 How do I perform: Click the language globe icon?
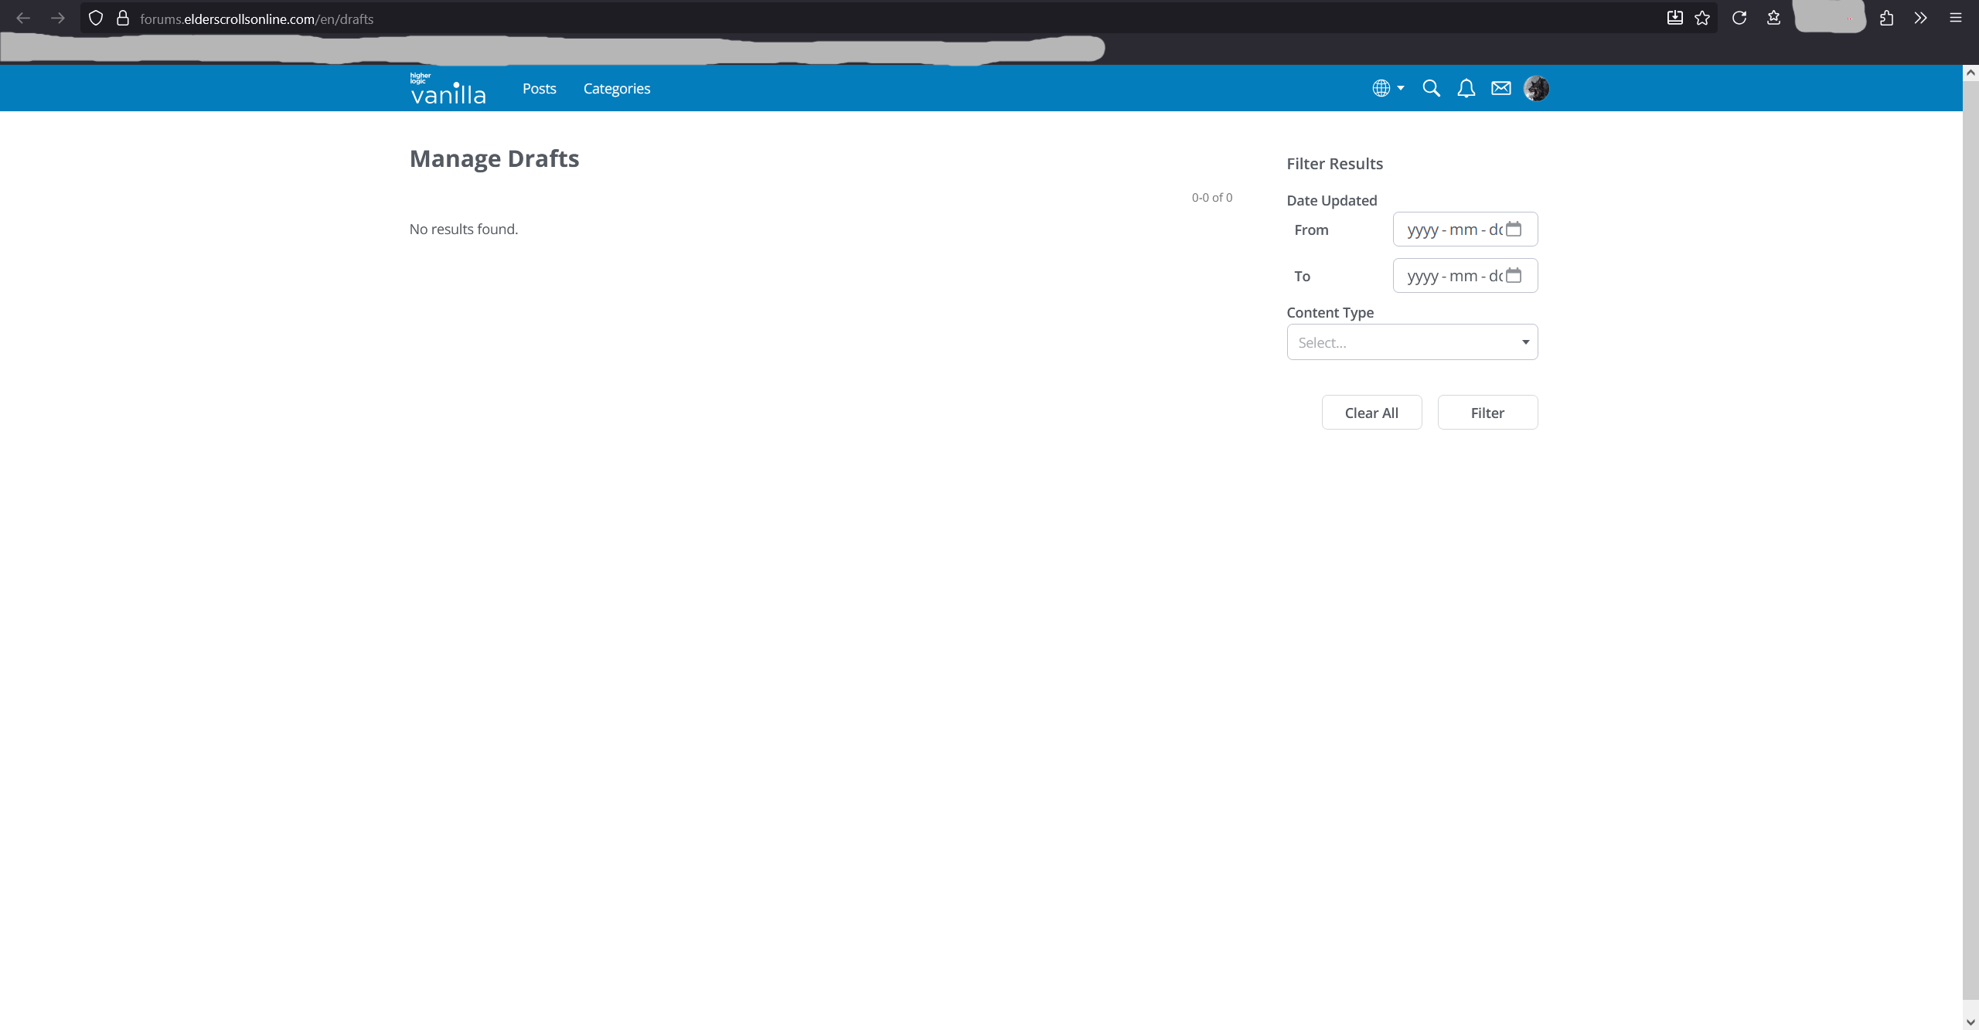(1381, 88)
